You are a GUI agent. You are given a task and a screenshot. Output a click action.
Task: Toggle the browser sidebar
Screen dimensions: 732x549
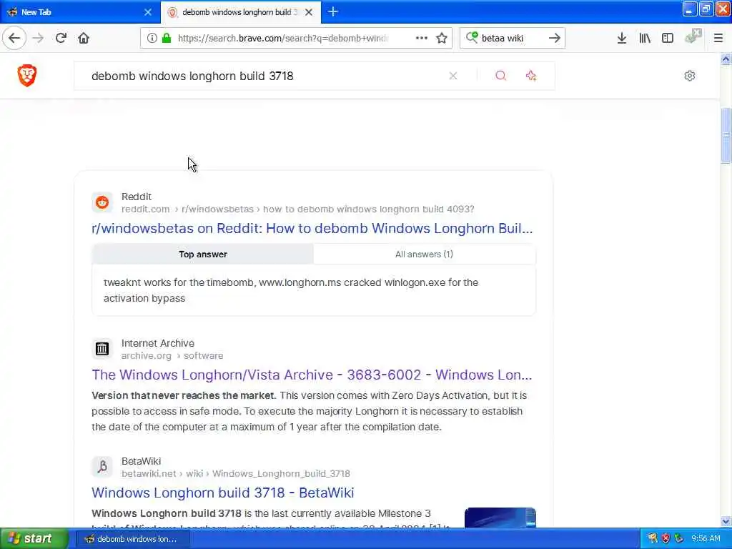668,39
